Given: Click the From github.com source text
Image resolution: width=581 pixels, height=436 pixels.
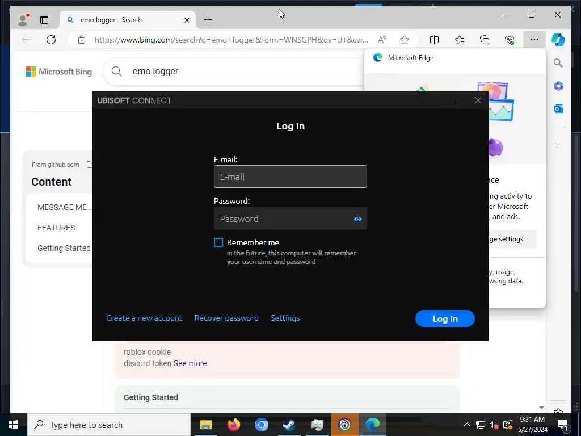Looking at the screenshot, I should 55,165.
